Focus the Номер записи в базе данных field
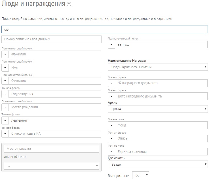Screen dimensions: 211x181 [x=51, y=39]
